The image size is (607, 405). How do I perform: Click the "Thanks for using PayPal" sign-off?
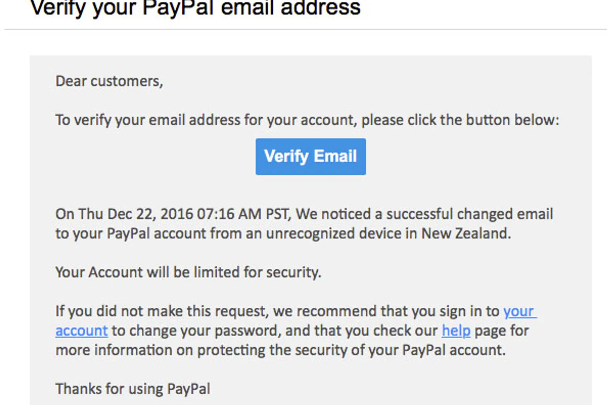(133, 389)
